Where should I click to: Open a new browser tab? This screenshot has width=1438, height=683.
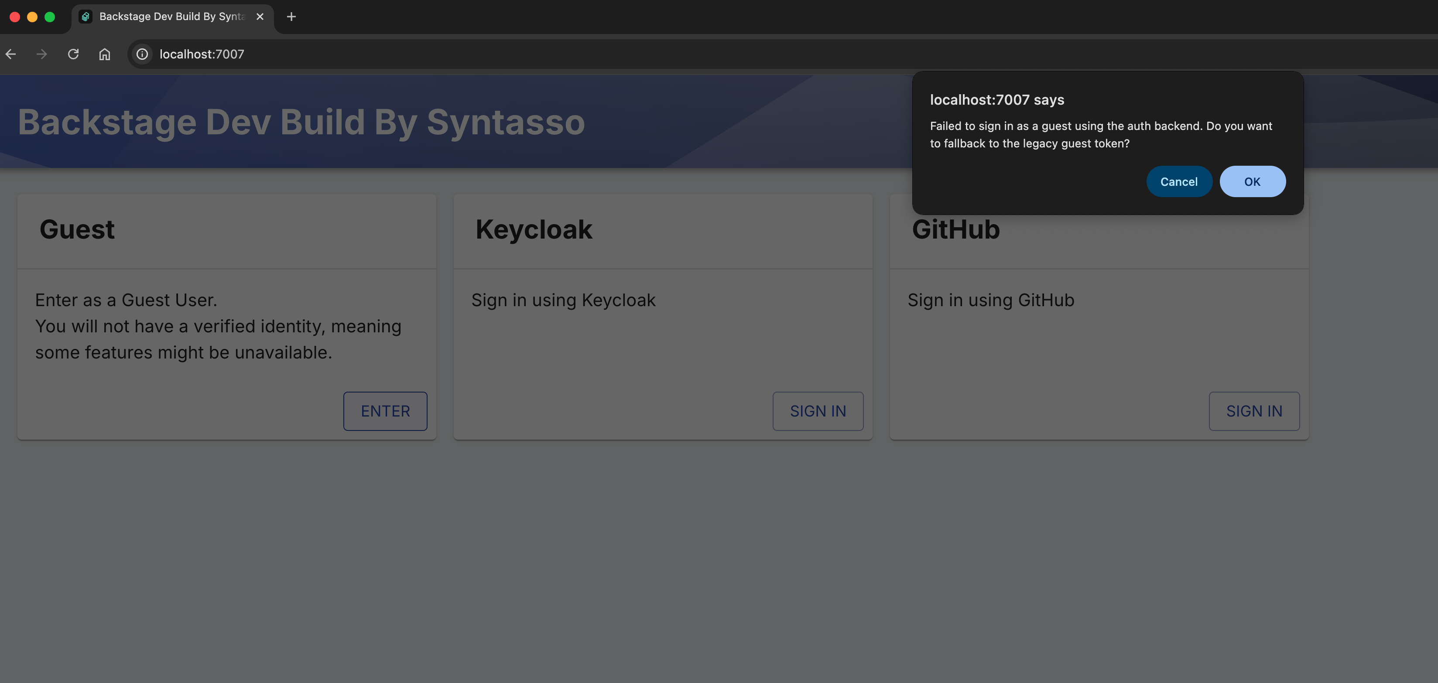[291, 17]
